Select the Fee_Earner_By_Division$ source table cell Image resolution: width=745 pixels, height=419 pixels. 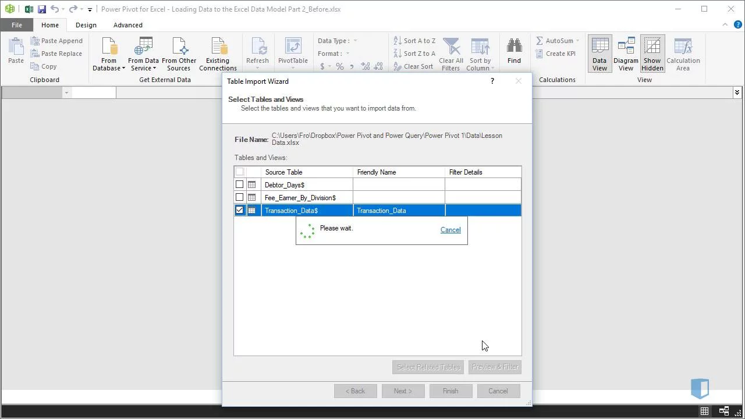[307, 197]
